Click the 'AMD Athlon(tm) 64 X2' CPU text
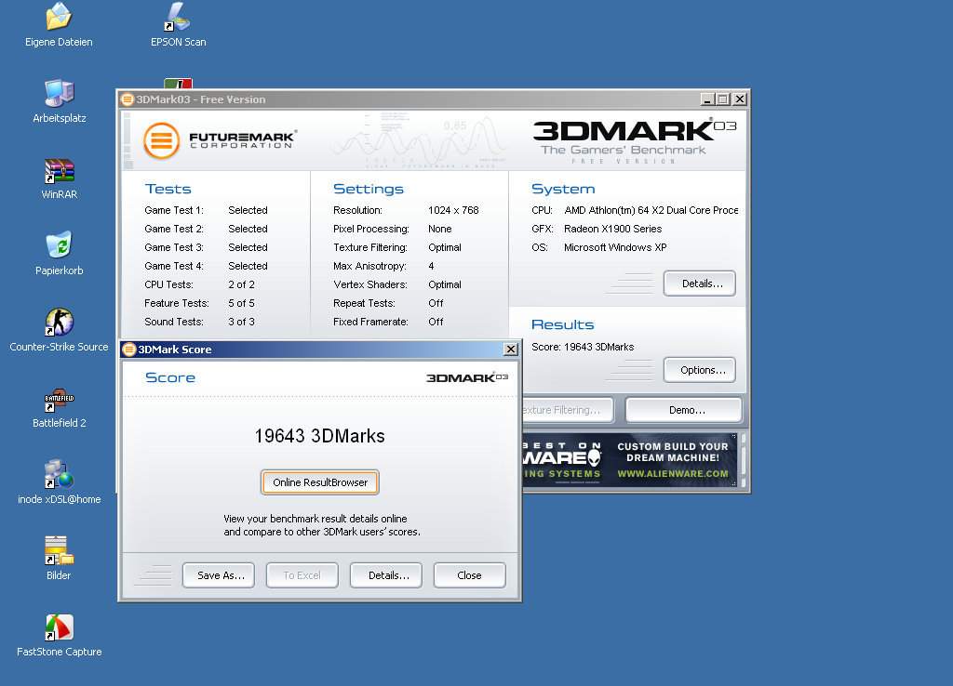 point(651,211)
